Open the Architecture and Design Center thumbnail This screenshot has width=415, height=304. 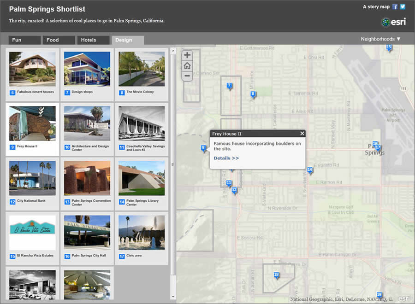[87, 123]
